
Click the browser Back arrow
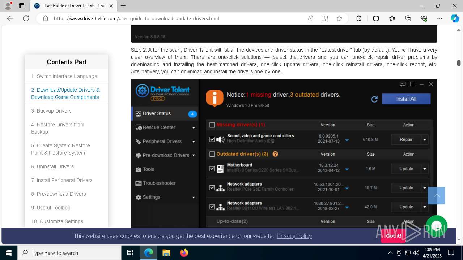(x=10, y=18)
